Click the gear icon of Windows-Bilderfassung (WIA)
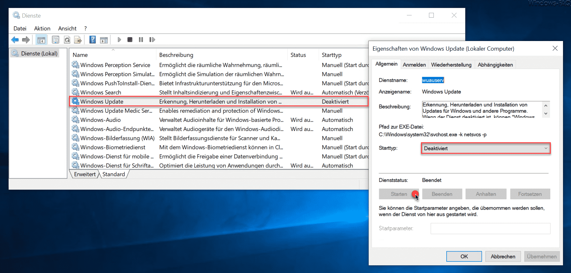 tap(75, 138)
